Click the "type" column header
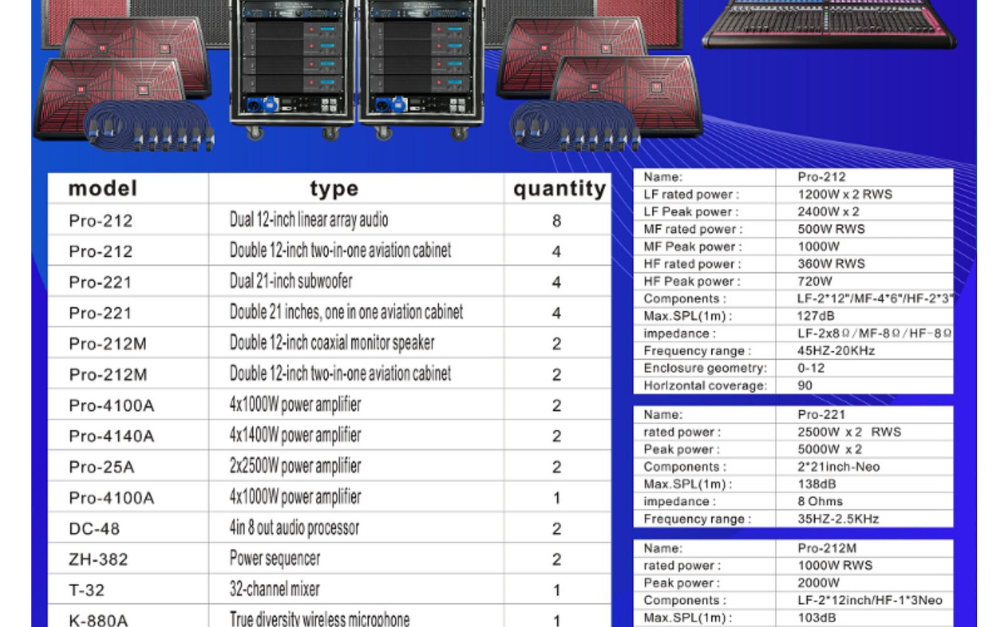This screenshot has height=627, width=991. point(334,188)
